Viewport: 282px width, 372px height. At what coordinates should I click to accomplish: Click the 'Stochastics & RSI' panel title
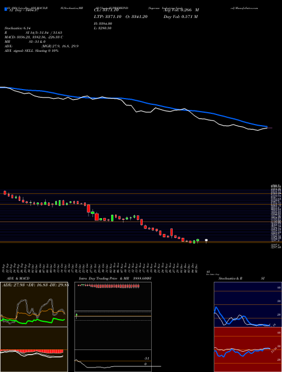pos(241,278)
